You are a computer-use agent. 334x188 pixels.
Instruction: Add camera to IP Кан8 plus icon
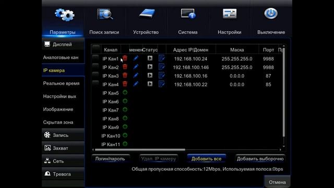125,118
